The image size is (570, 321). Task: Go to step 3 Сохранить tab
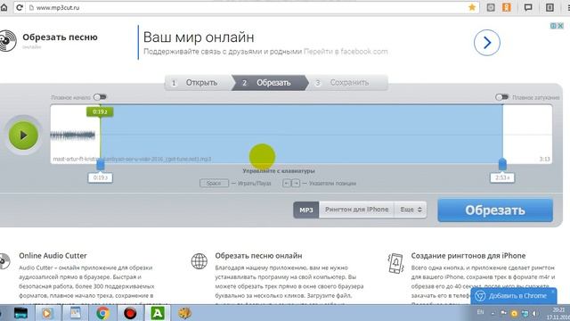coord(347,83)
